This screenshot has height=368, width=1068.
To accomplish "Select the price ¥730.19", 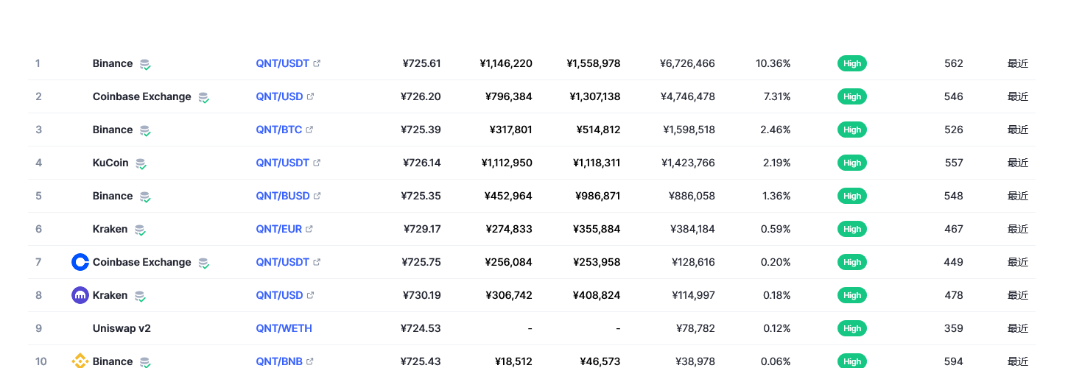I will coord(422,295).
